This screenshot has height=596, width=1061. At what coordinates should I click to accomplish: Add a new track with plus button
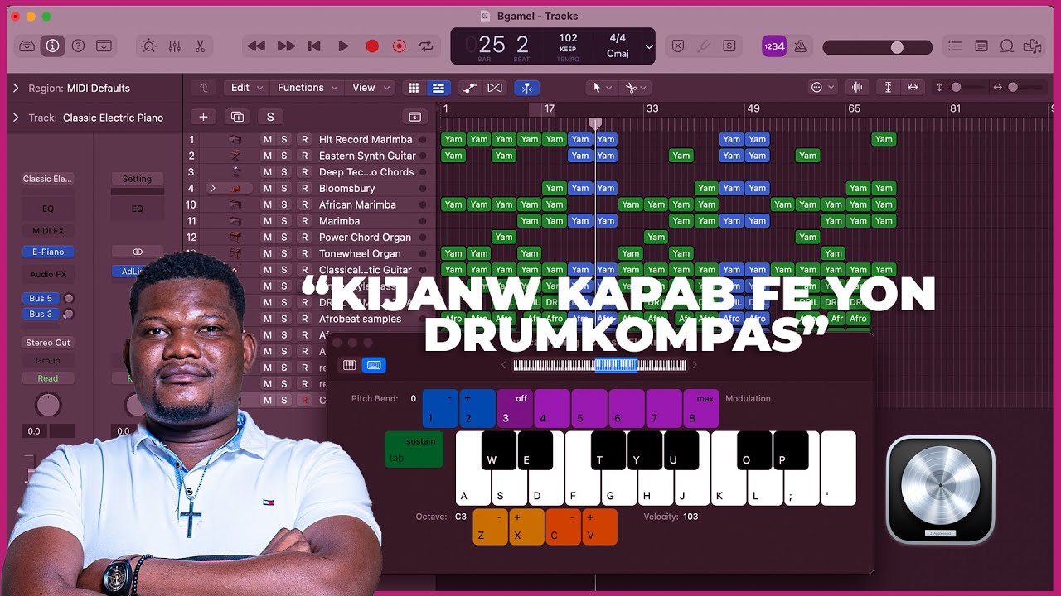(x=203, y=117)
